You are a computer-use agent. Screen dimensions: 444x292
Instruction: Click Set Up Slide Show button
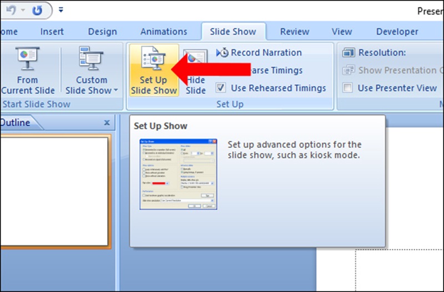click(x=154, y=71)
